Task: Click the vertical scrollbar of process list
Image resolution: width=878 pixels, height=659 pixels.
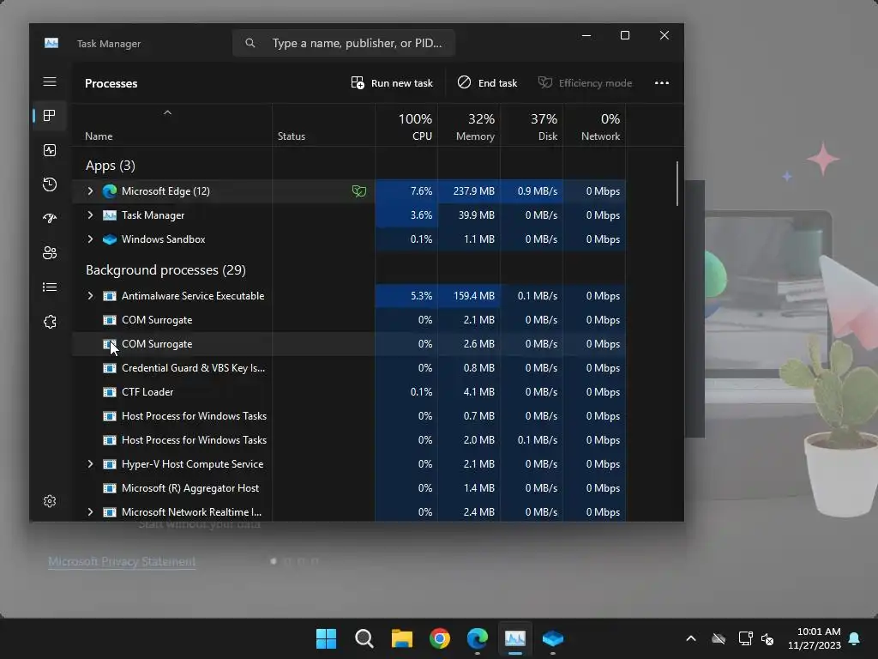Action: 677,184
